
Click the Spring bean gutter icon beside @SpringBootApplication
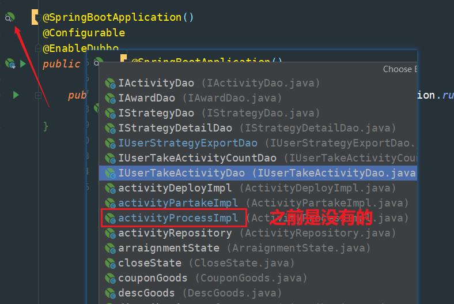point(10,17)
